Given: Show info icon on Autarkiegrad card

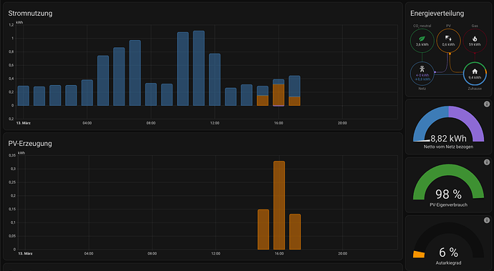Looking at the screenshot, I should pyautogui.click(x=487, y=220).
